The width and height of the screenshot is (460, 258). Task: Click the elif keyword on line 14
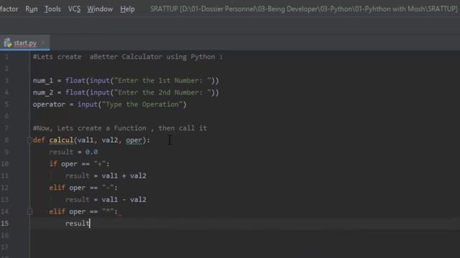57,211
